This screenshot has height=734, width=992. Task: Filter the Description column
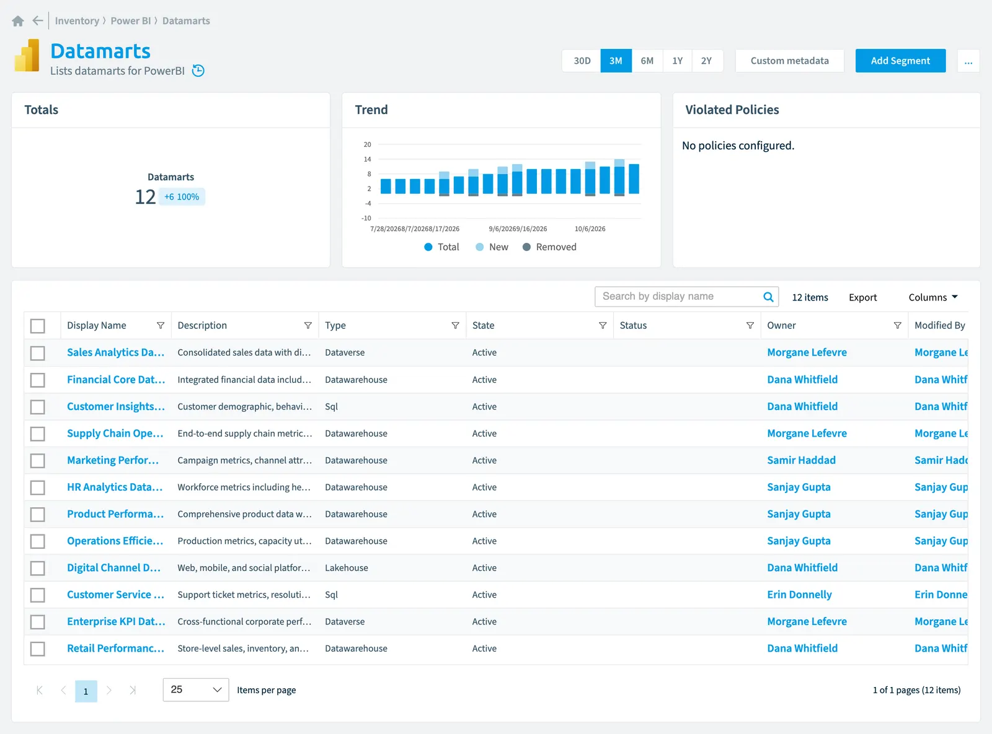pyautogui.click(x=308, y=326)
